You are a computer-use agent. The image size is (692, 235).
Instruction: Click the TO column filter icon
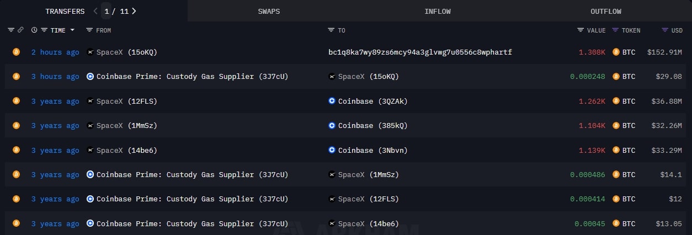click(331, 30)
